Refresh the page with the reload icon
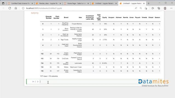 10,8
